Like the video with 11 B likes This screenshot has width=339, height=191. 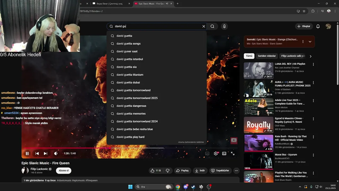point(156,171)
